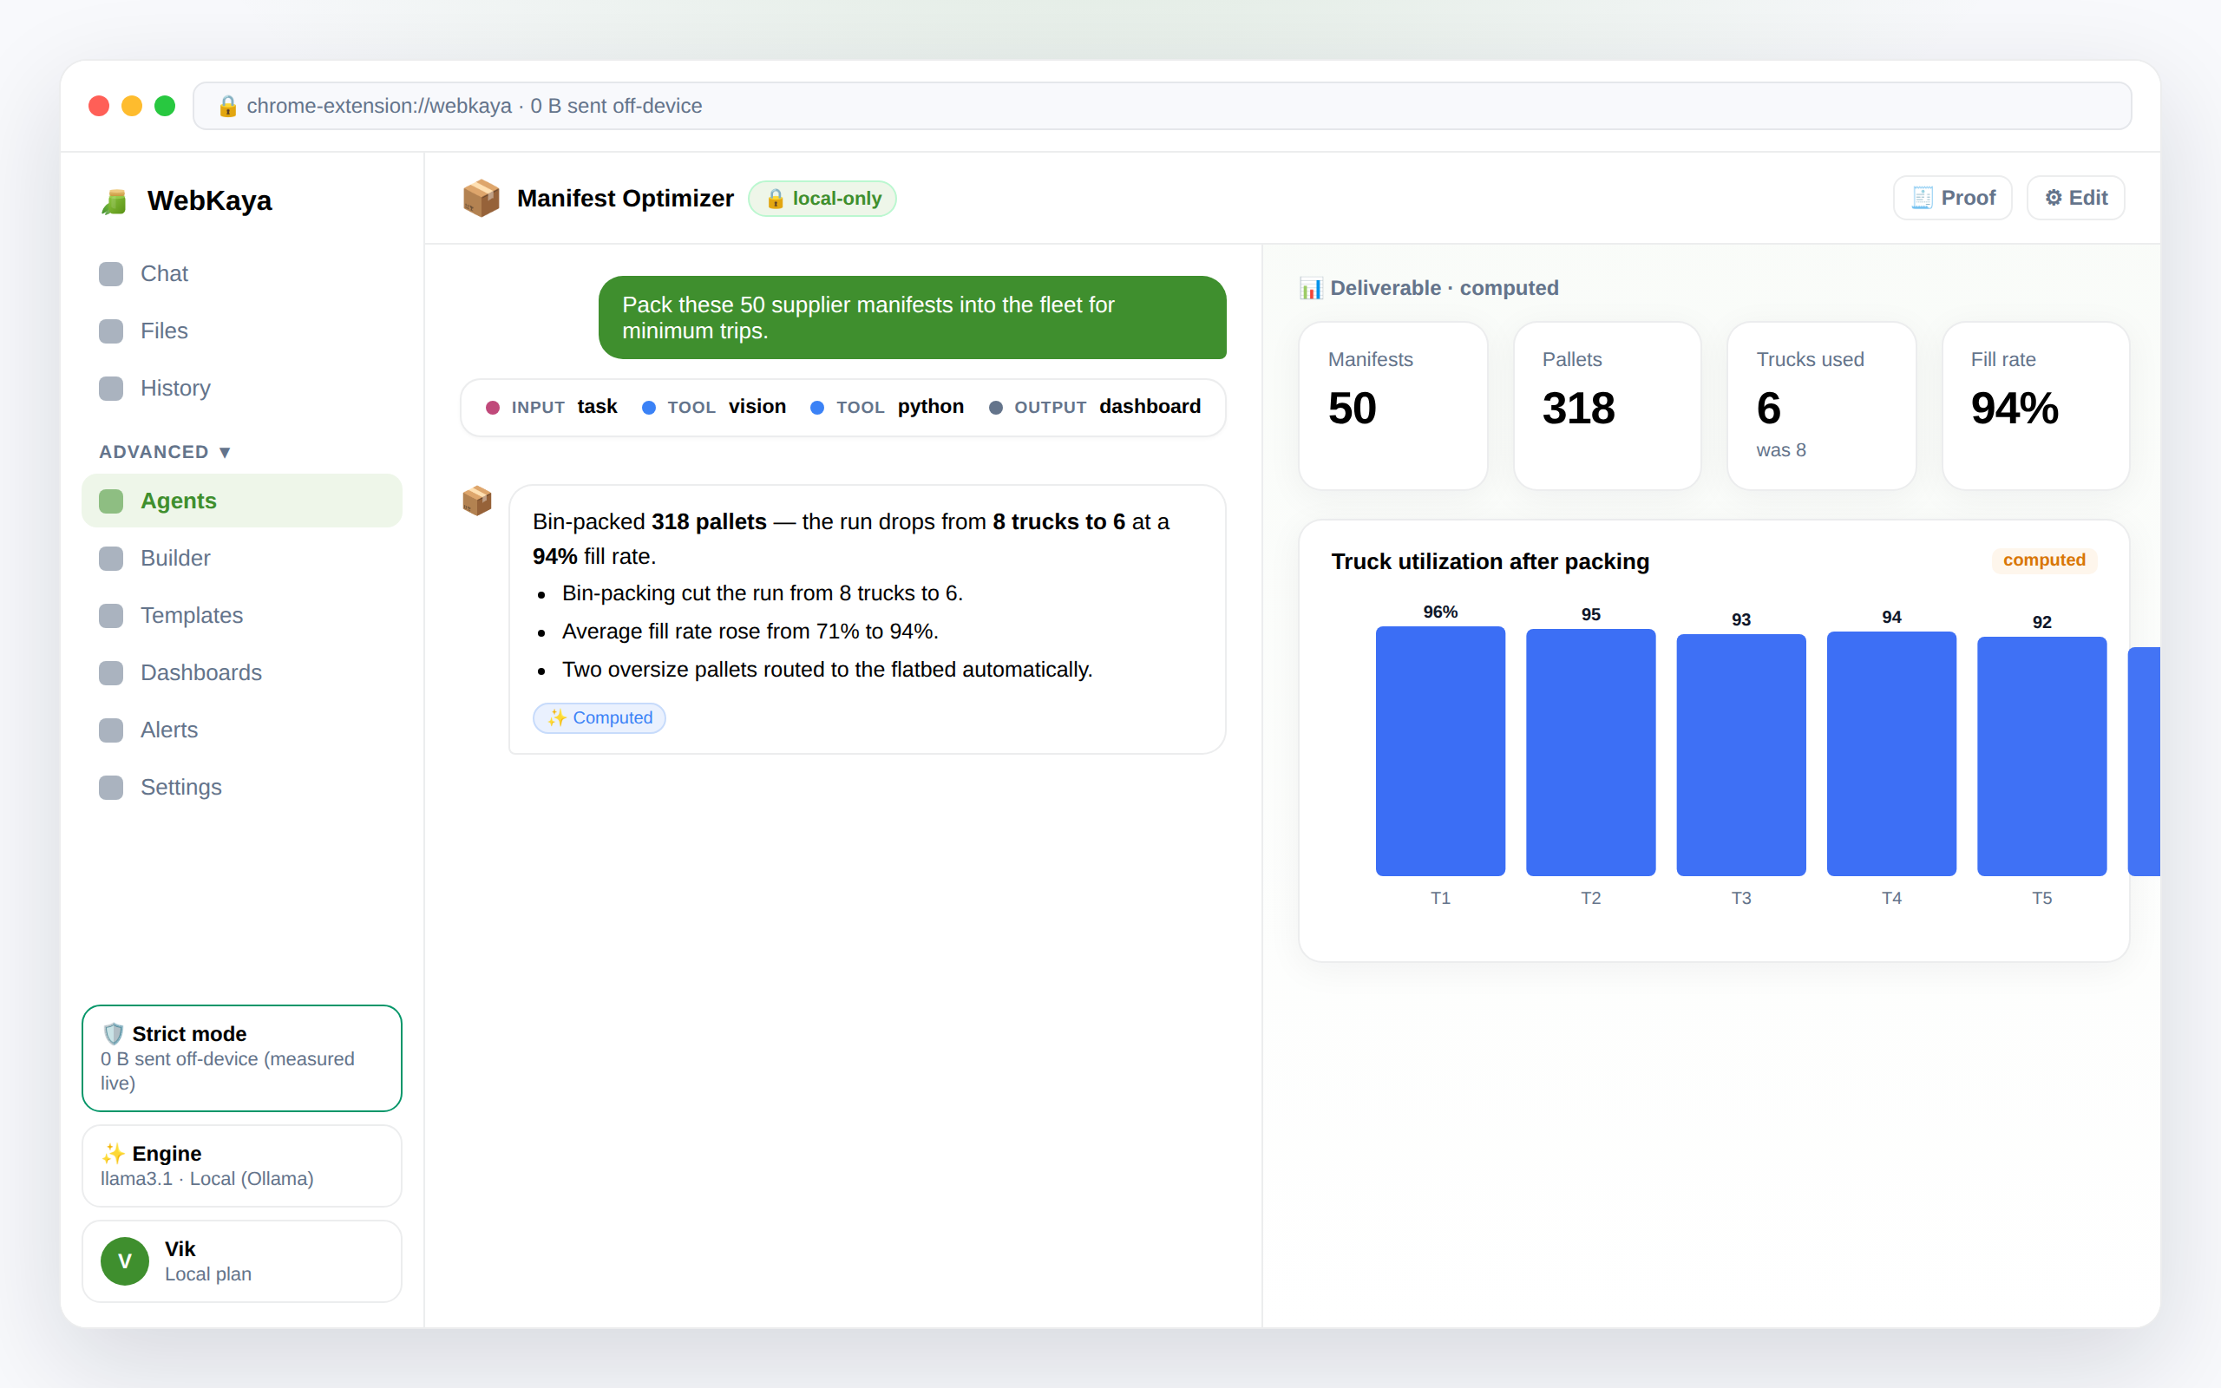Click the Alerts sidebar icon
This screenshot has width=2221, height=1388.
pyautogui.click(x=111, y=730)
